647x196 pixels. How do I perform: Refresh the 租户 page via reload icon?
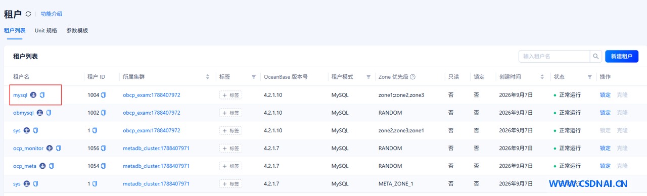(28, 14)
